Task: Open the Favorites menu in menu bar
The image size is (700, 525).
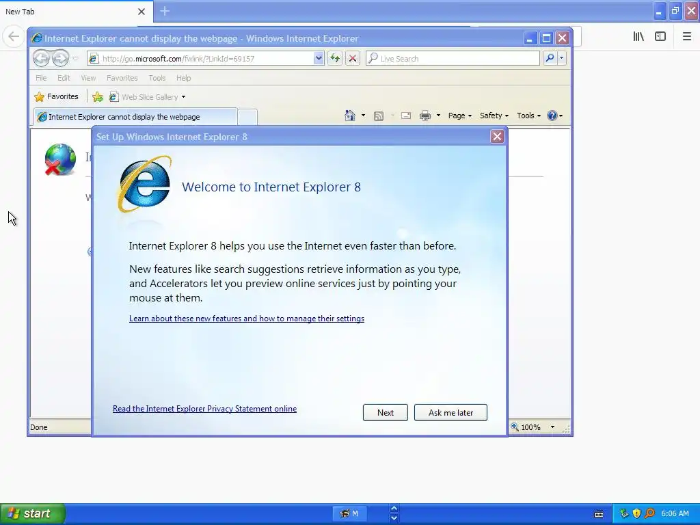Action: click(122, 78)
